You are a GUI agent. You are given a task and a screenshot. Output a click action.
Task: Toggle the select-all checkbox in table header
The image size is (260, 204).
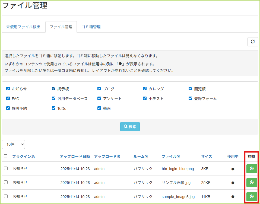tap(6, 156)
